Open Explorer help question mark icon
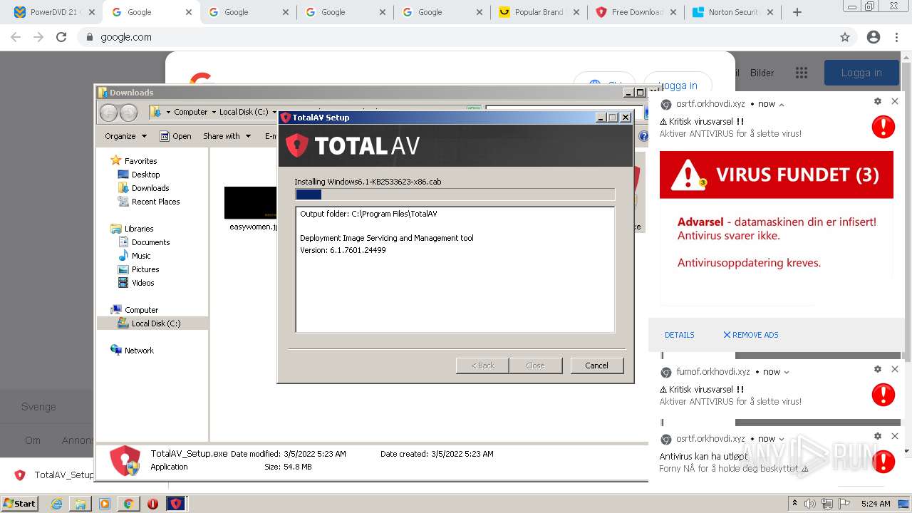Viewport: 912px width, 513px height. point(643,136)
